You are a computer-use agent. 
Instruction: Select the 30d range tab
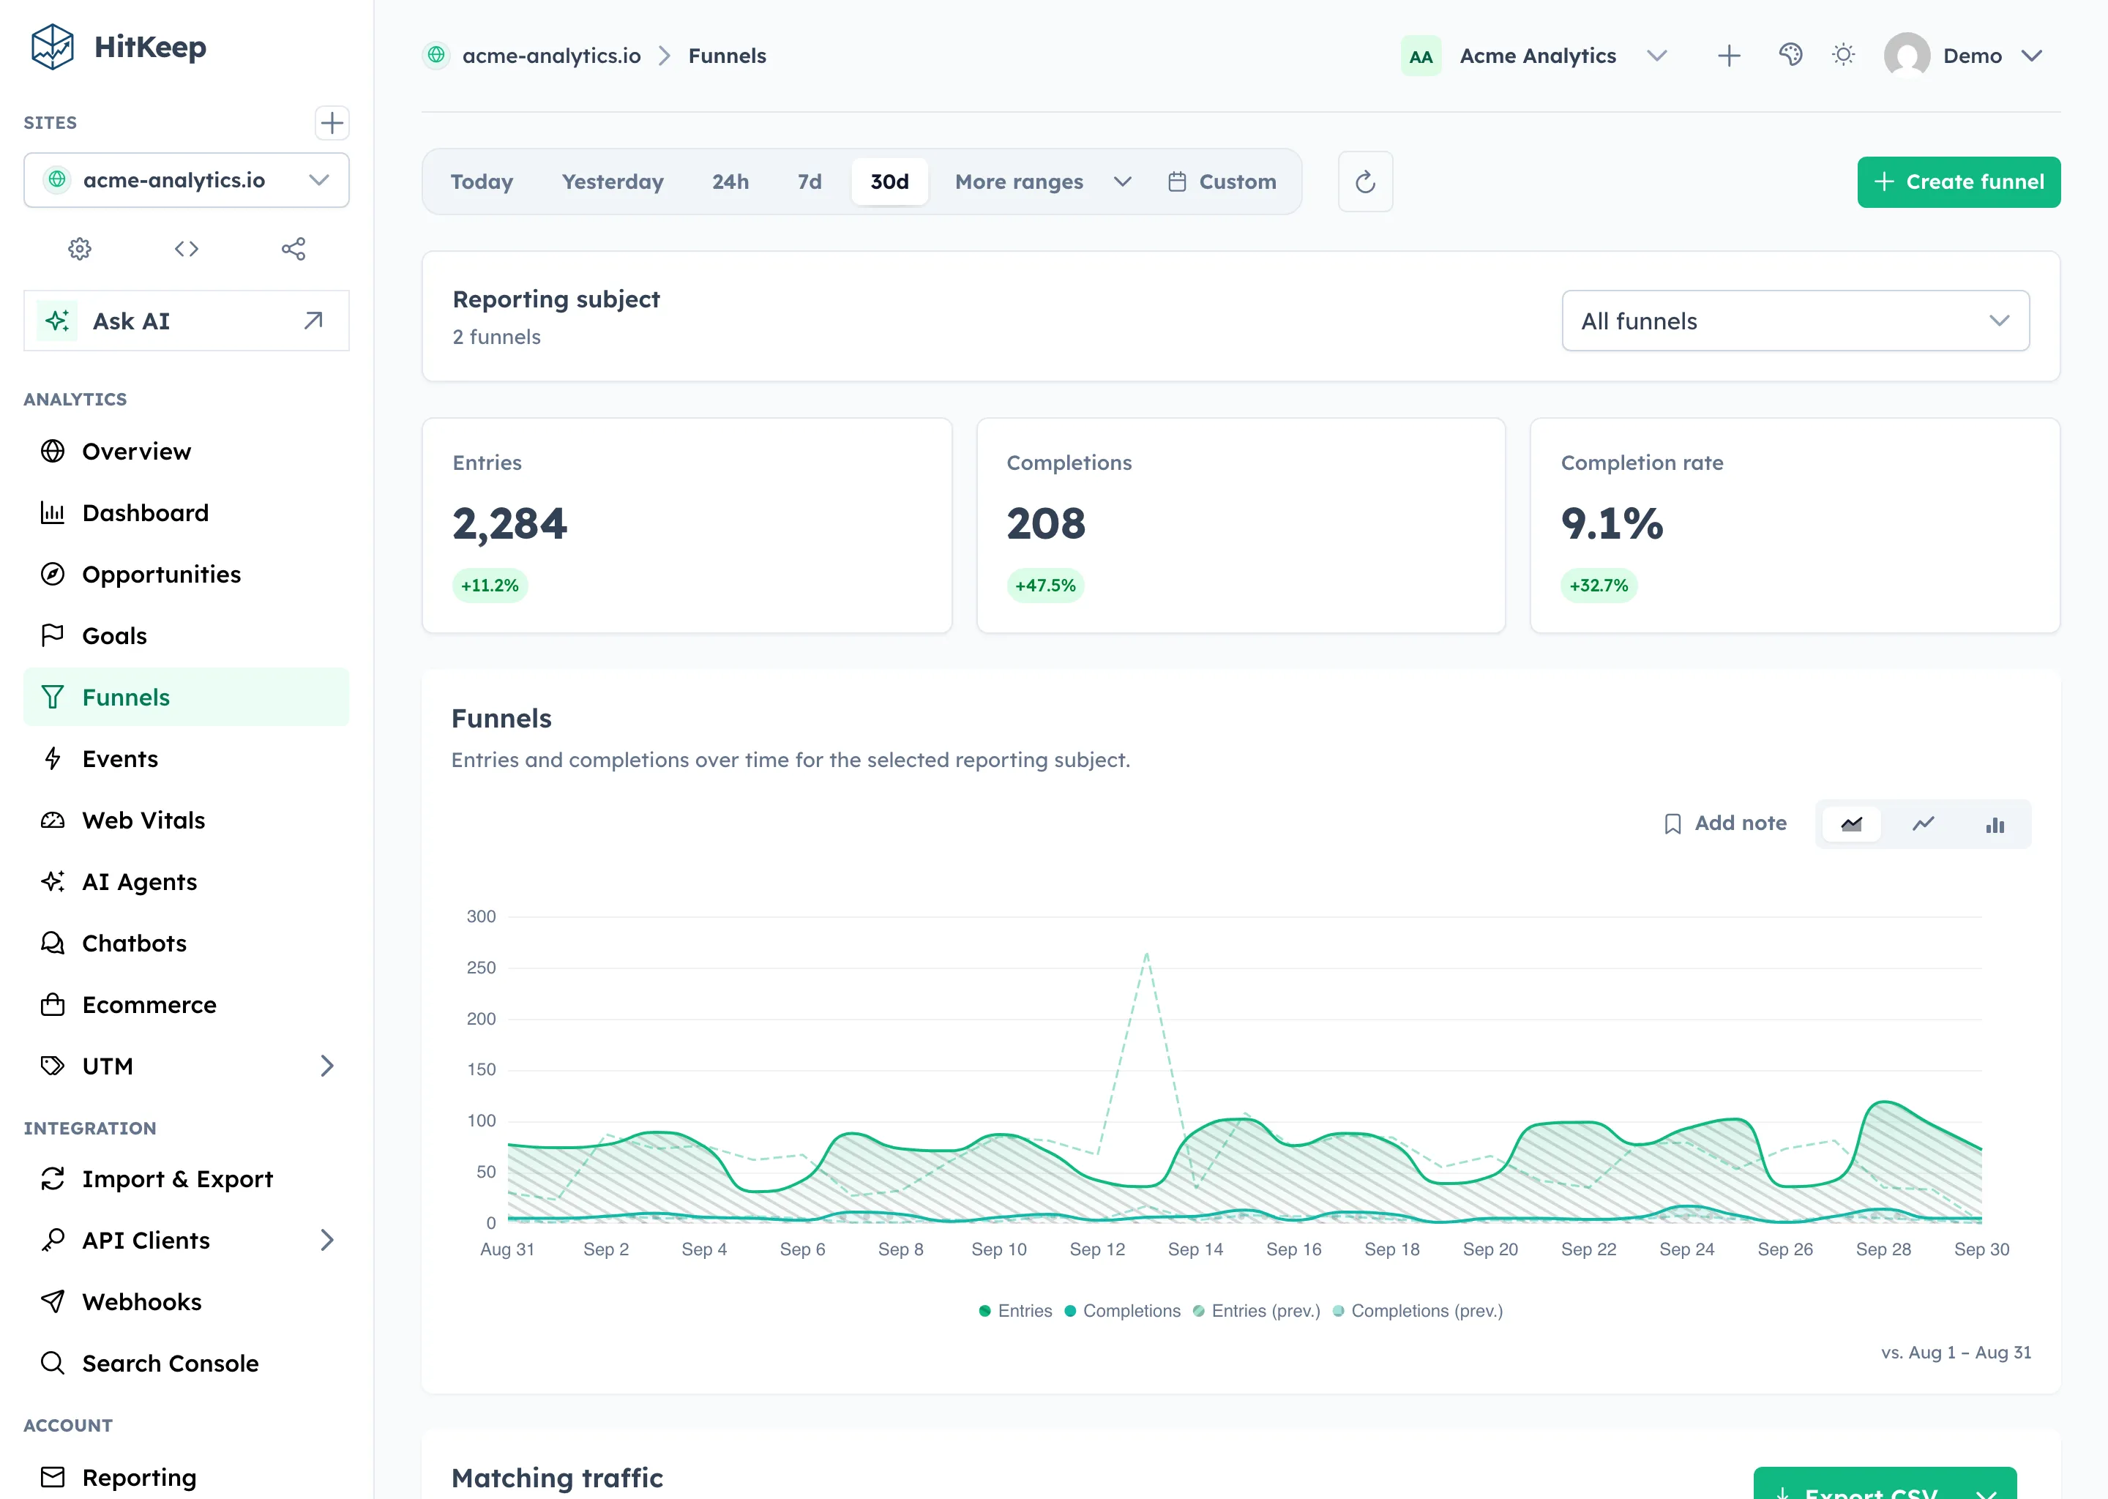click(x=890, y=182)
